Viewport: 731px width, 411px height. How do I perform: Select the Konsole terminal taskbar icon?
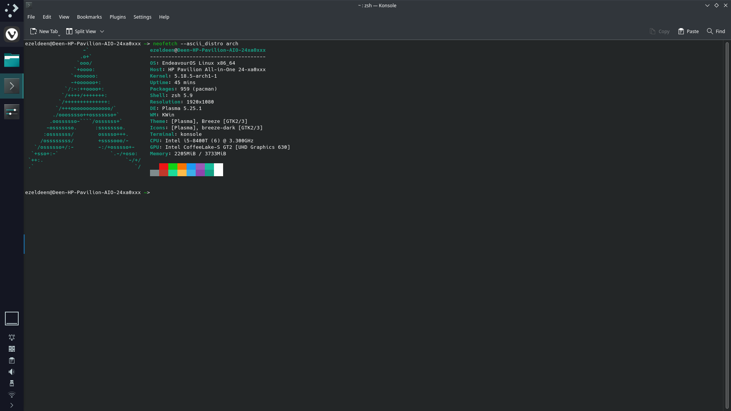pyautogui.click(x=11, y=86)
